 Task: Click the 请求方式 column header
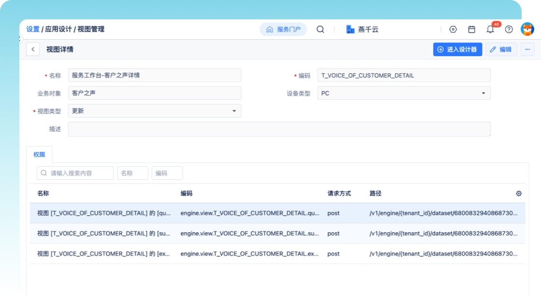339,193
